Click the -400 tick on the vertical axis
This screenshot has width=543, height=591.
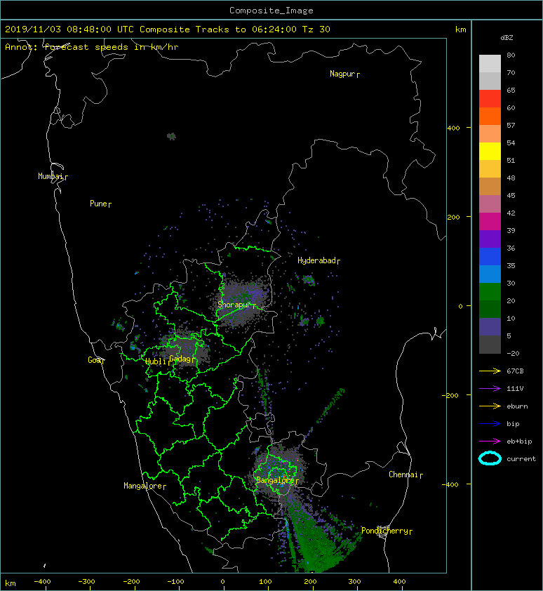(450, 484)
